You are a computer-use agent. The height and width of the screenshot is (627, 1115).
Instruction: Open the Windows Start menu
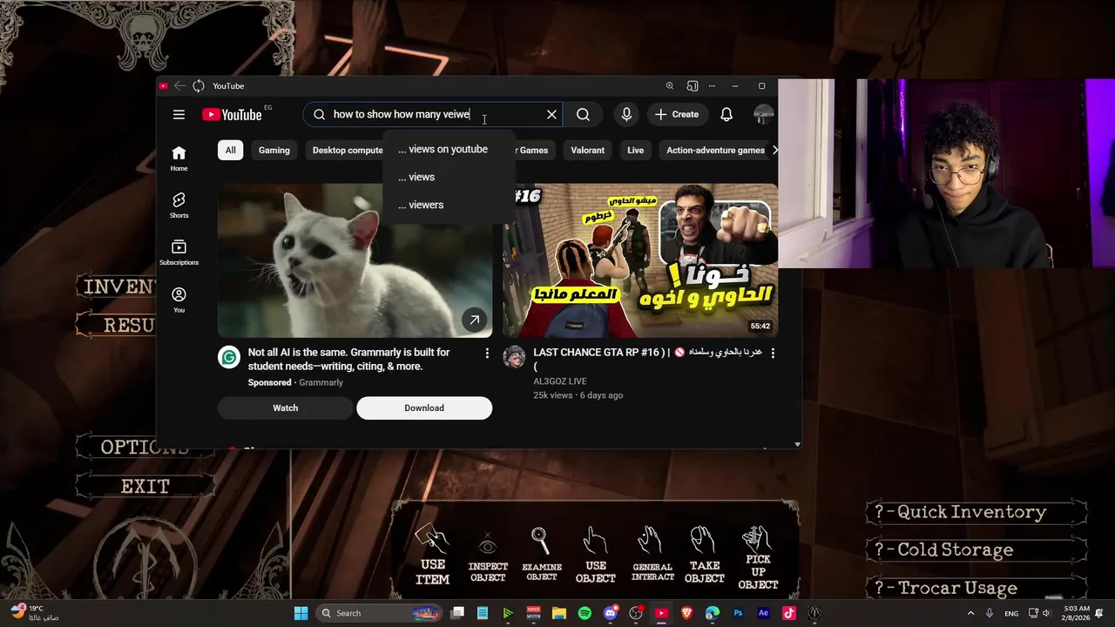(x=301, y=613)
